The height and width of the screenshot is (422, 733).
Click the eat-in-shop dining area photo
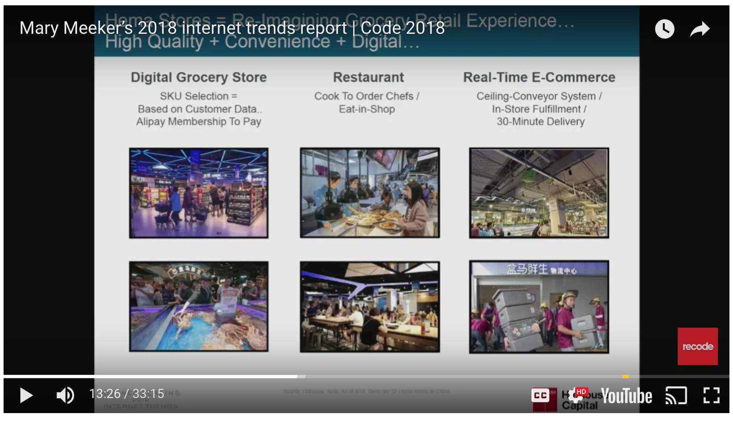[x=370, y=307]
